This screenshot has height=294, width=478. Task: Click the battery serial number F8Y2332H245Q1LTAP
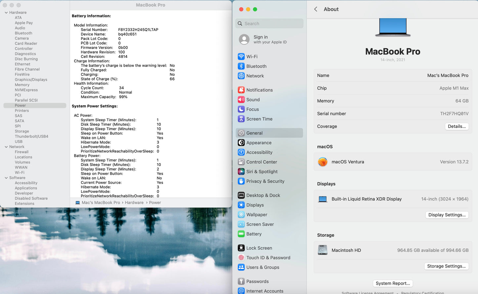(138, 30)
